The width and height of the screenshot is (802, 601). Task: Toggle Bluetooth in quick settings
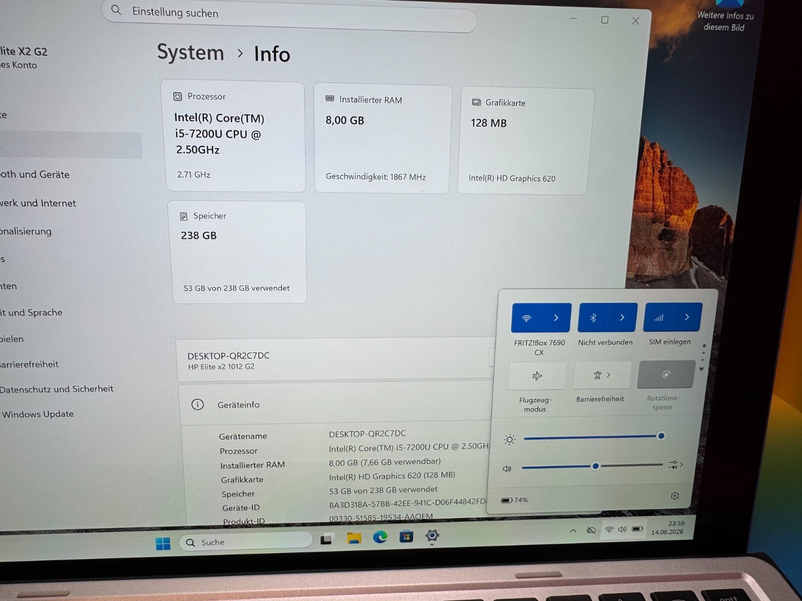pos(593,318)
